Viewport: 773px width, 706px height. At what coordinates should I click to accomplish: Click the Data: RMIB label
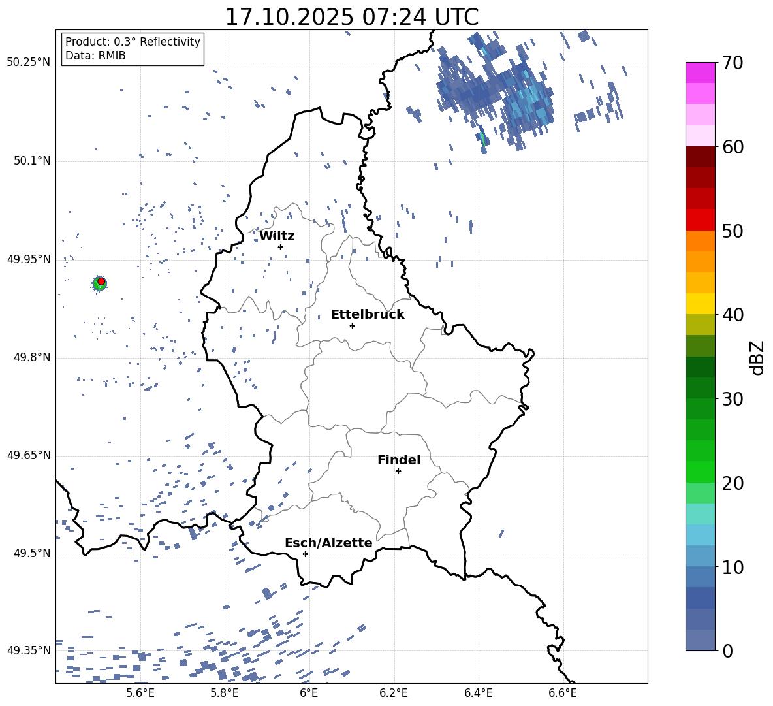tap(95, 56)
